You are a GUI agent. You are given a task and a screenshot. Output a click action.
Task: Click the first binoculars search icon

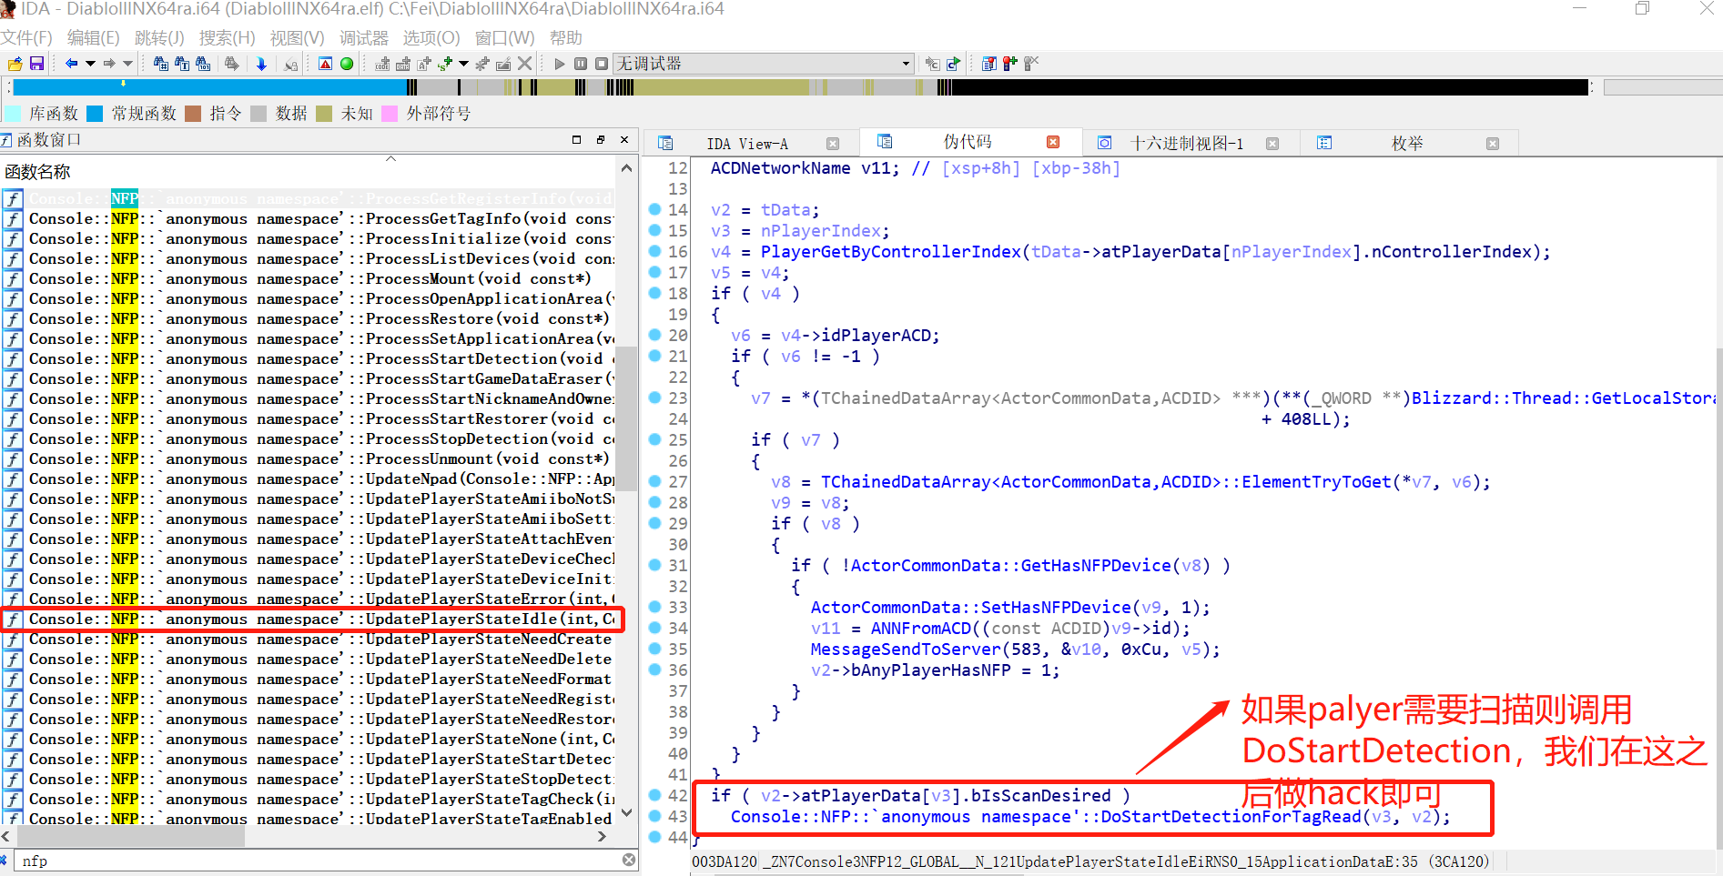(161, 64)
